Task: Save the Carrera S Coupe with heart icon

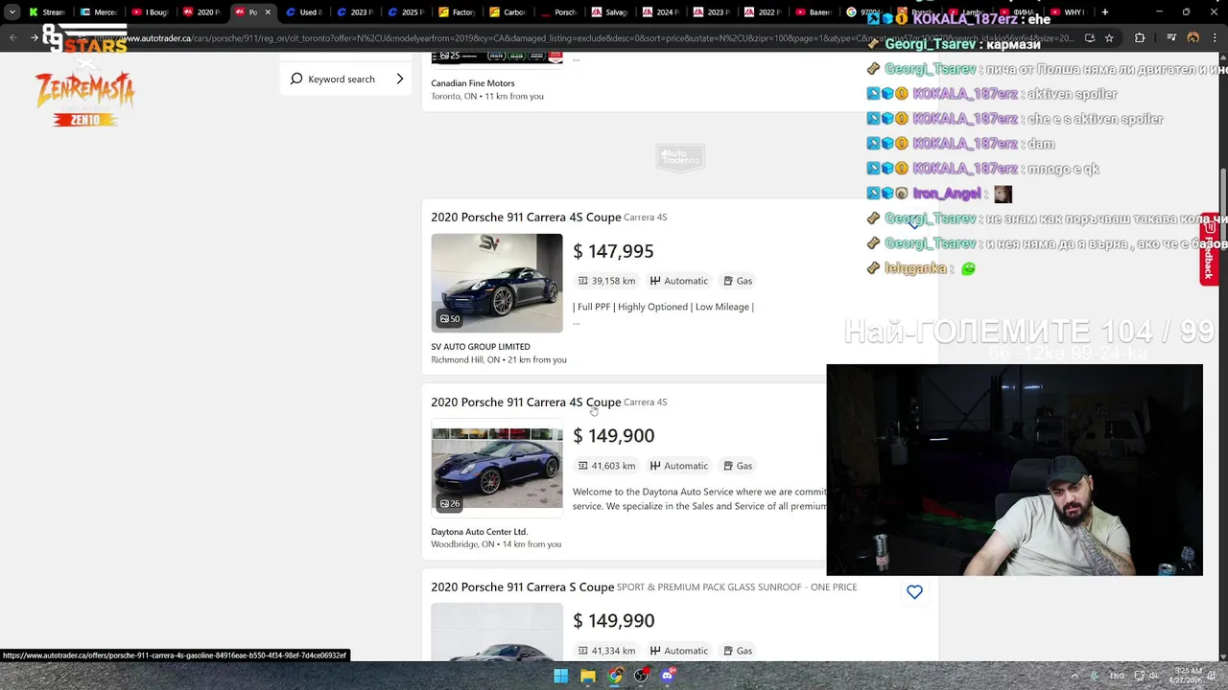Action: tap(914, 592)
